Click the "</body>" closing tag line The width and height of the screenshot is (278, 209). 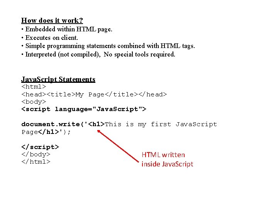coord(36,154)
